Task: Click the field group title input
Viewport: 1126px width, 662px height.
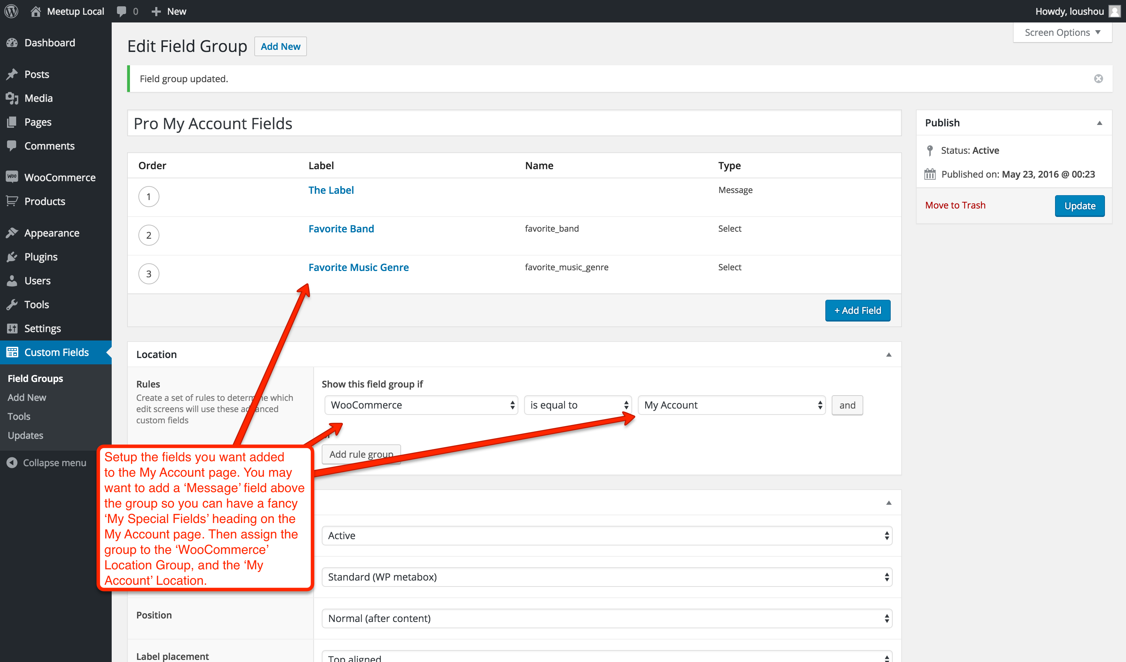Action: pos(514,123)
